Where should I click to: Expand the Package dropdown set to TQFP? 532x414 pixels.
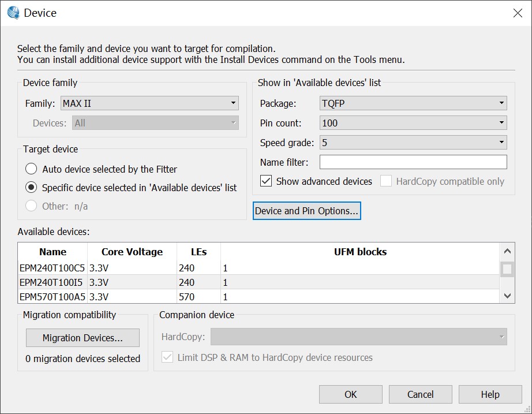(413, 103)
